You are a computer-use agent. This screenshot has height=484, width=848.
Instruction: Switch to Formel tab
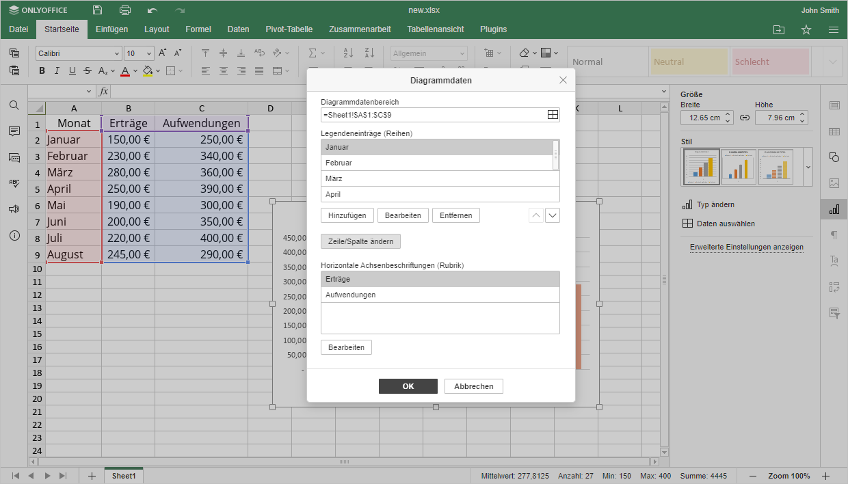pos(198,29)
